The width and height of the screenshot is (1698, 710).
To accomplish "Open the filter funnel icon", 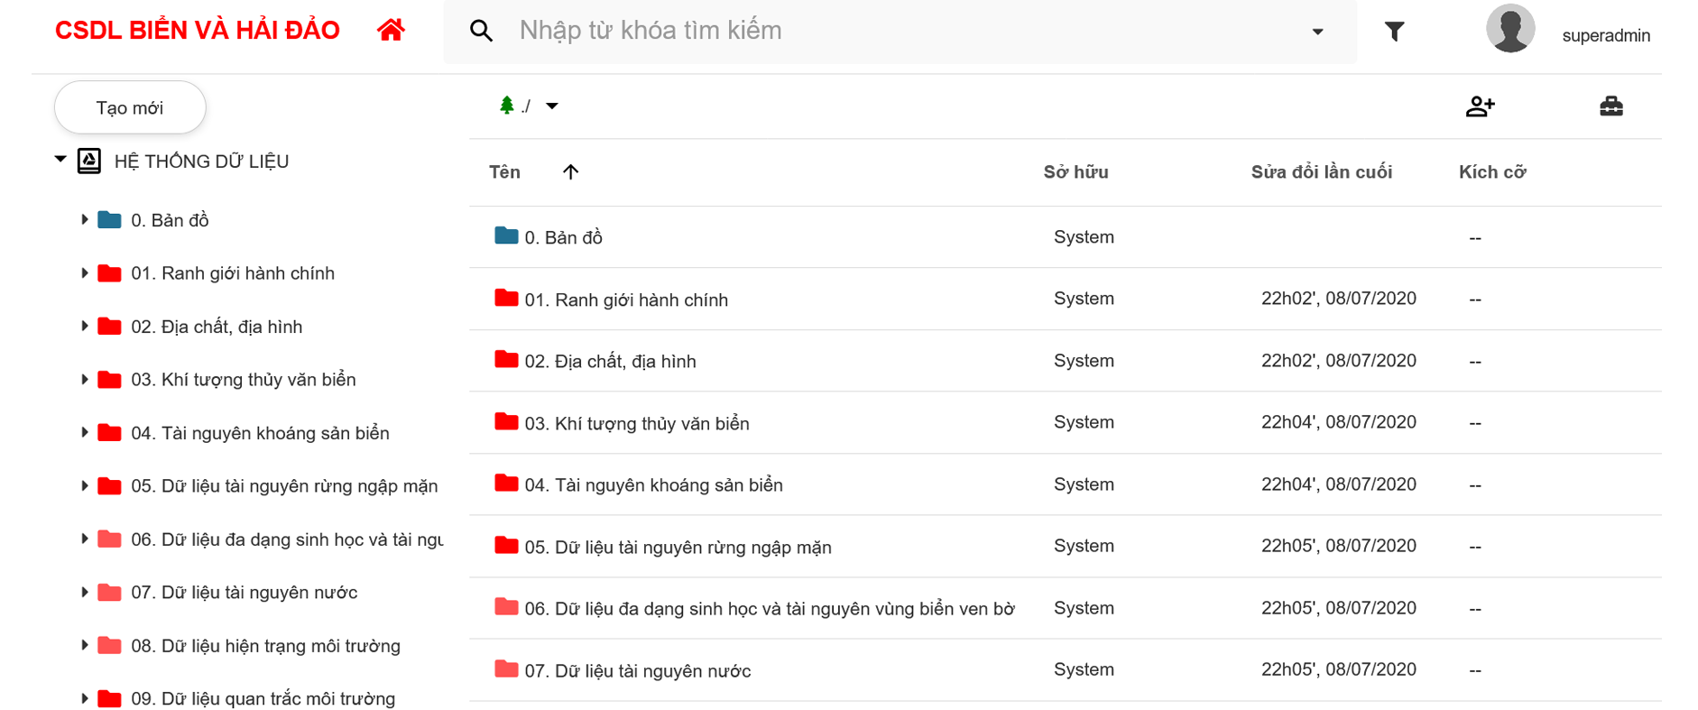I will coord(1394,32).
